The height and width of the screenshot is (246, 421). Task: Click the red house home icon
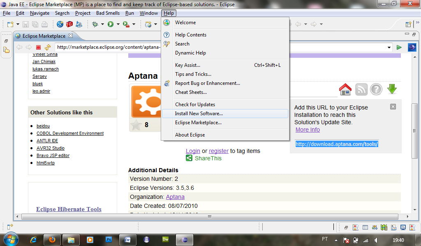pos(345,89)
